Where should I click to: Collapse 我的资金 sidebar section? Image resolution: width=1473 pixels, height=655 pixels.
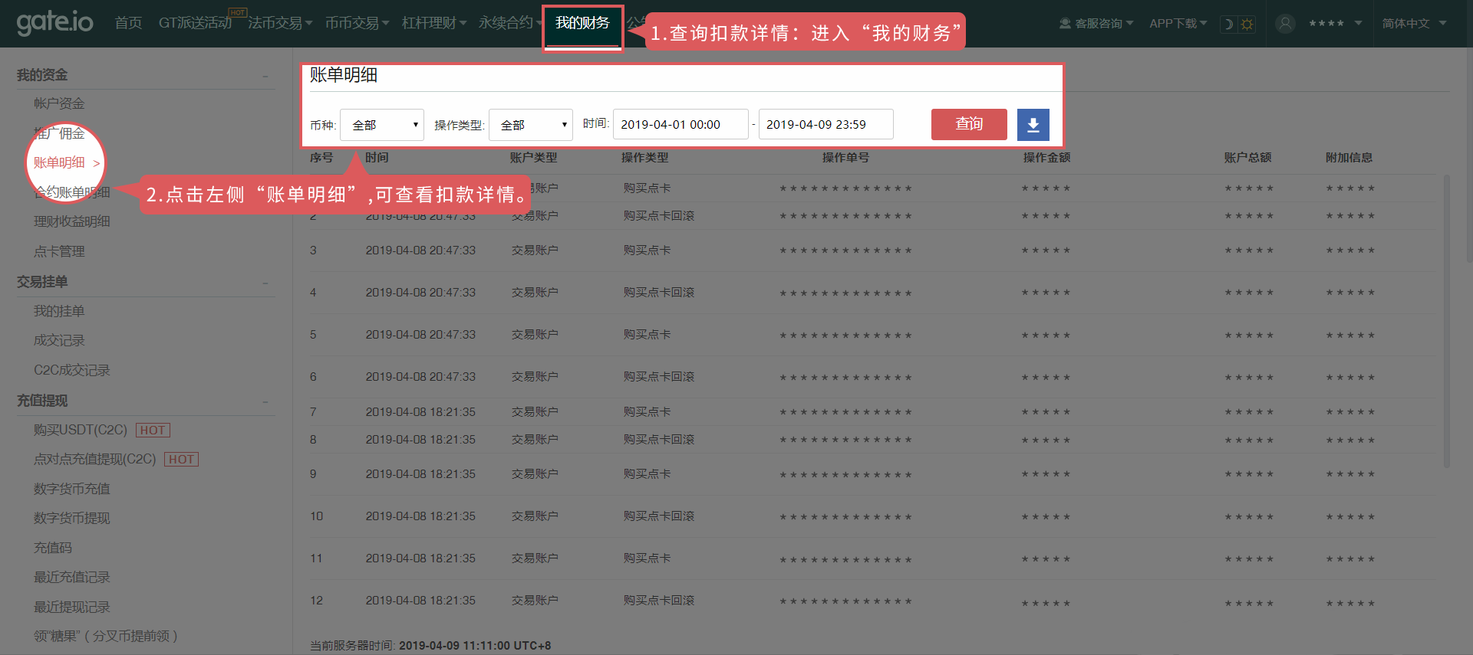coord(265,76)
